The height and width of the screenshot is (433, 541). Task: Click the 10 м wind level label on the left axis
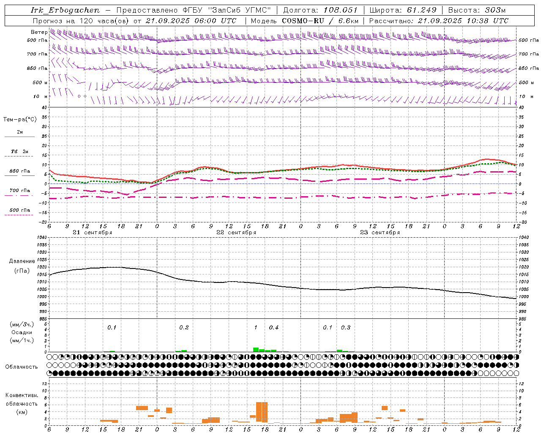[x=41, y=96]
